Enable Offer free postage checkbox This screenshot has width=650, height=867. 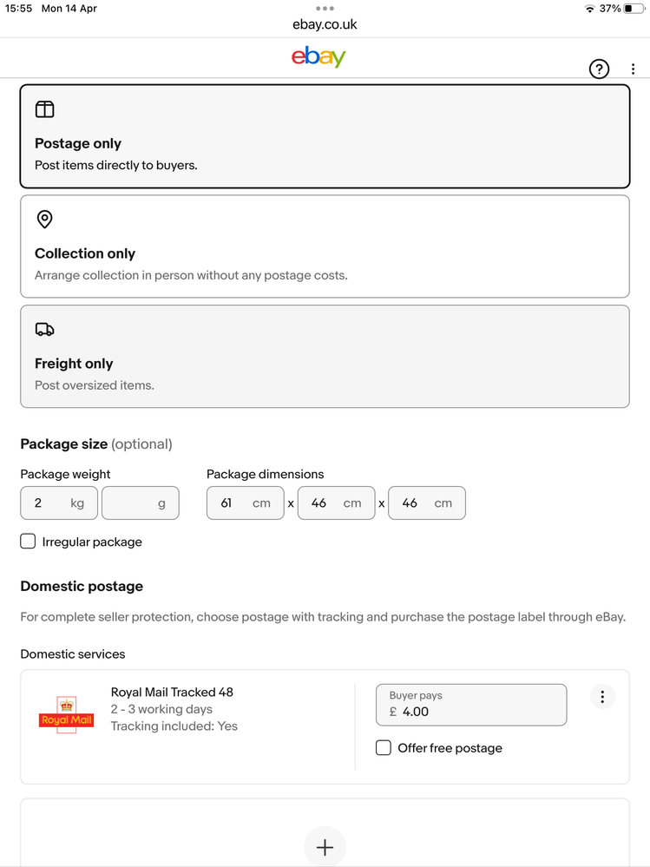[x=384, y=748]
